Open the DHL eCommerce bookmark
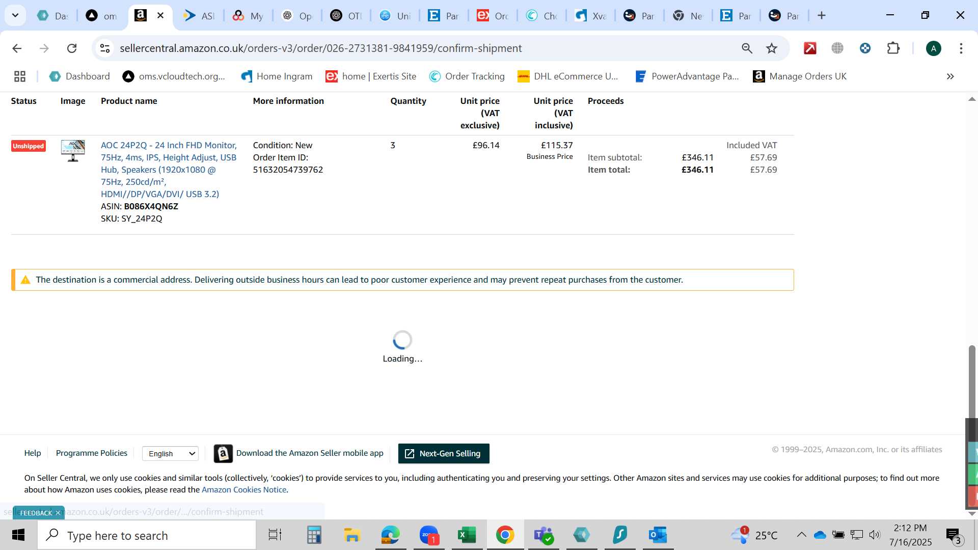 568,76
